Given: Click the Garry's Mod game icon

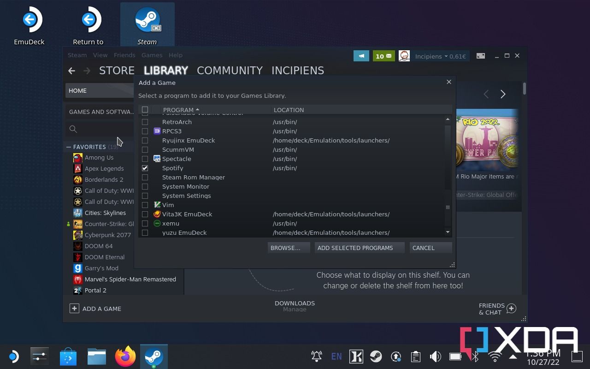Looking at the screenshot, I should point(77,268).
